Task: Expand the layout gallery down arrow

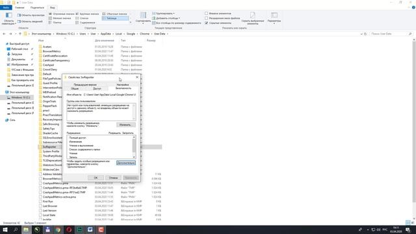Action: point(131,23)
